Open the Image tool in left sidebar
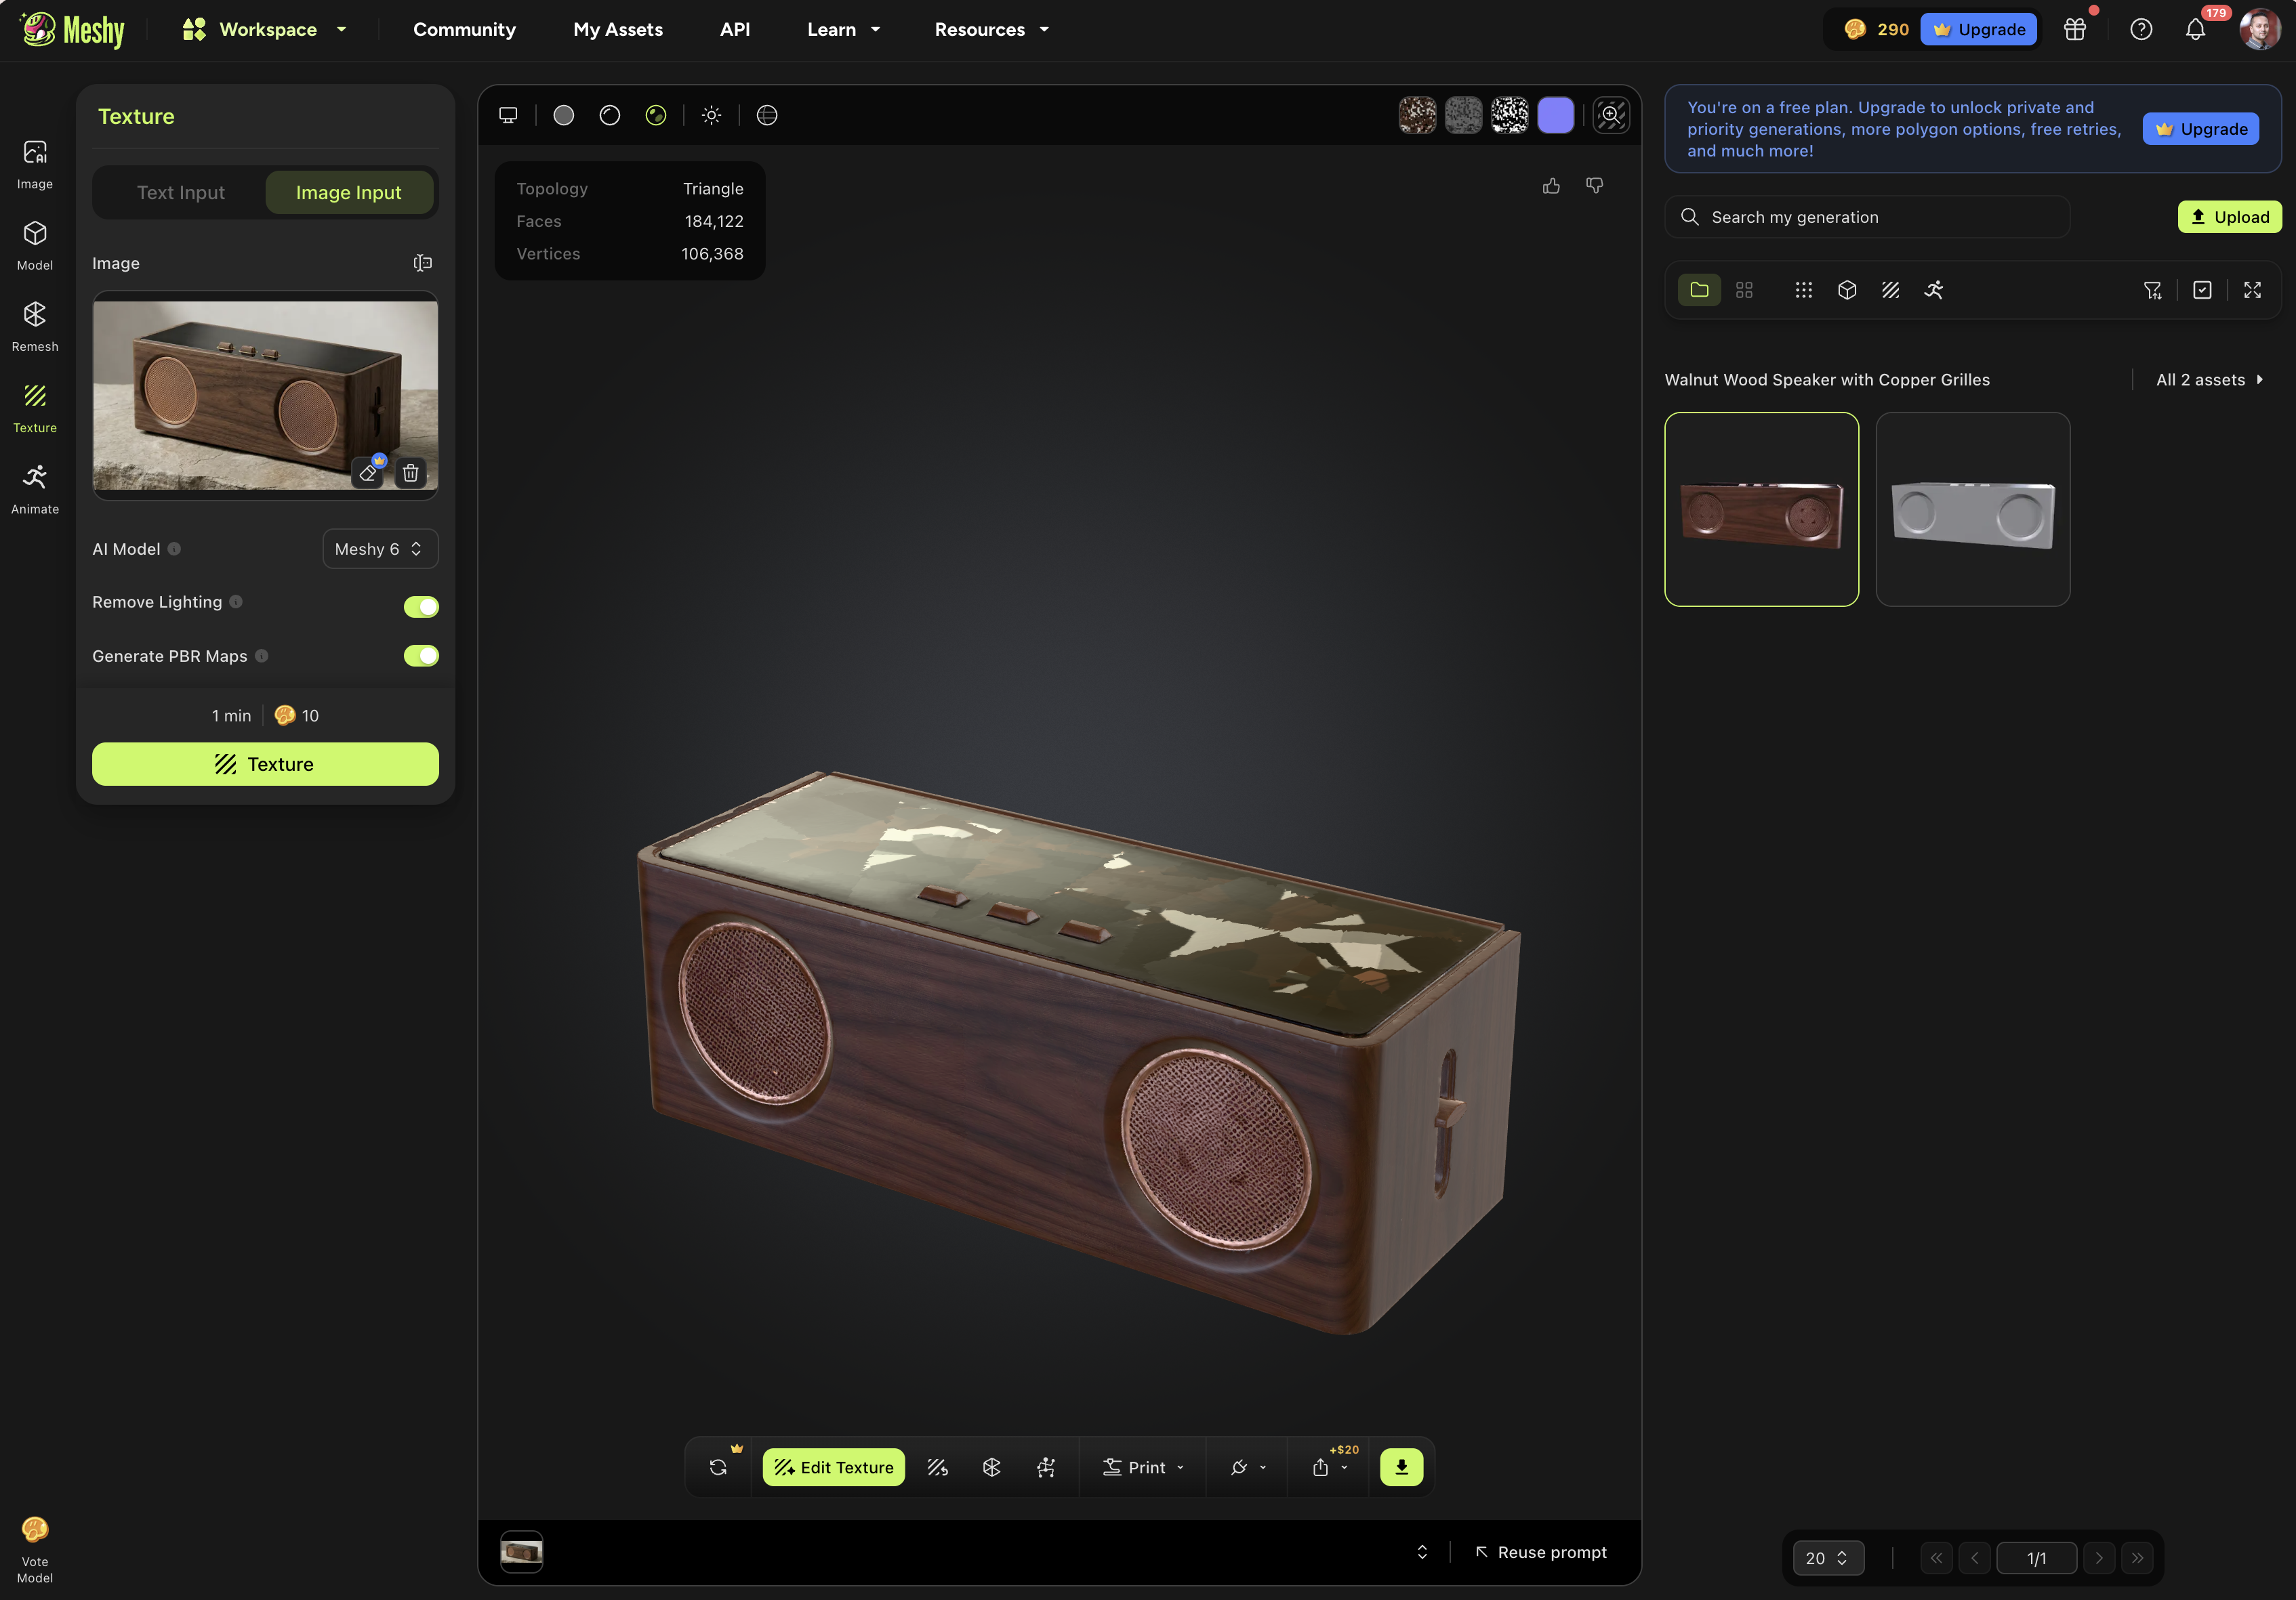The image size is (2296, 1600). [x=35, y=165]
